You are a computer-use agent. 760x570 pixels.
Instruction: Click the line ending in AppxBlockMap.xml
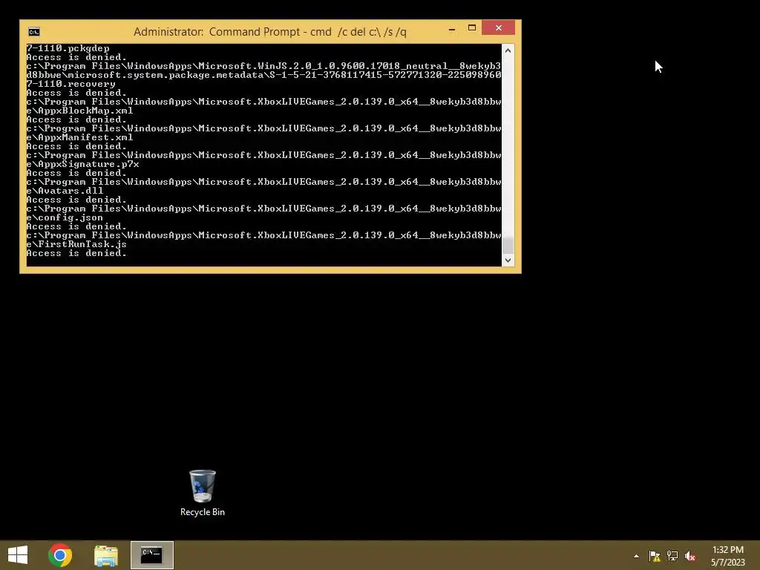(79, 111)
